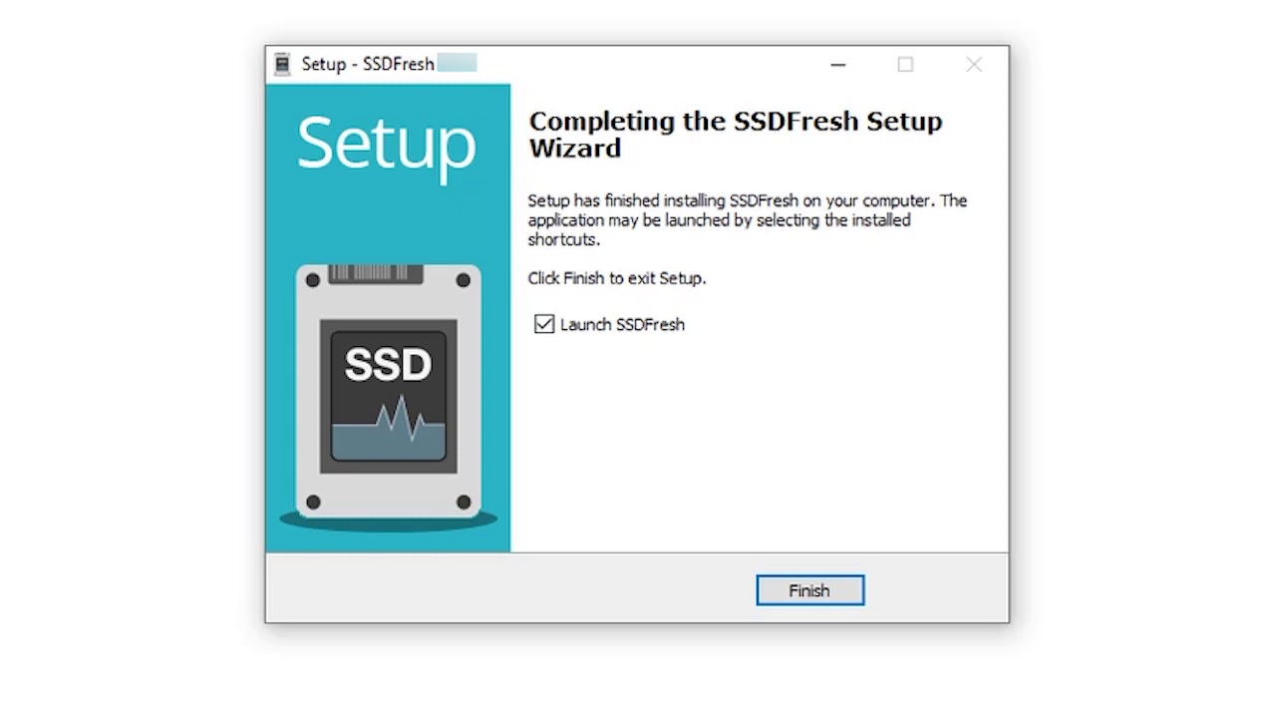Click the "Setup - SSDFresh" window title
The height and width of the screenshot is (718, 1276).
pyautogui.click(x=368, y=64)
